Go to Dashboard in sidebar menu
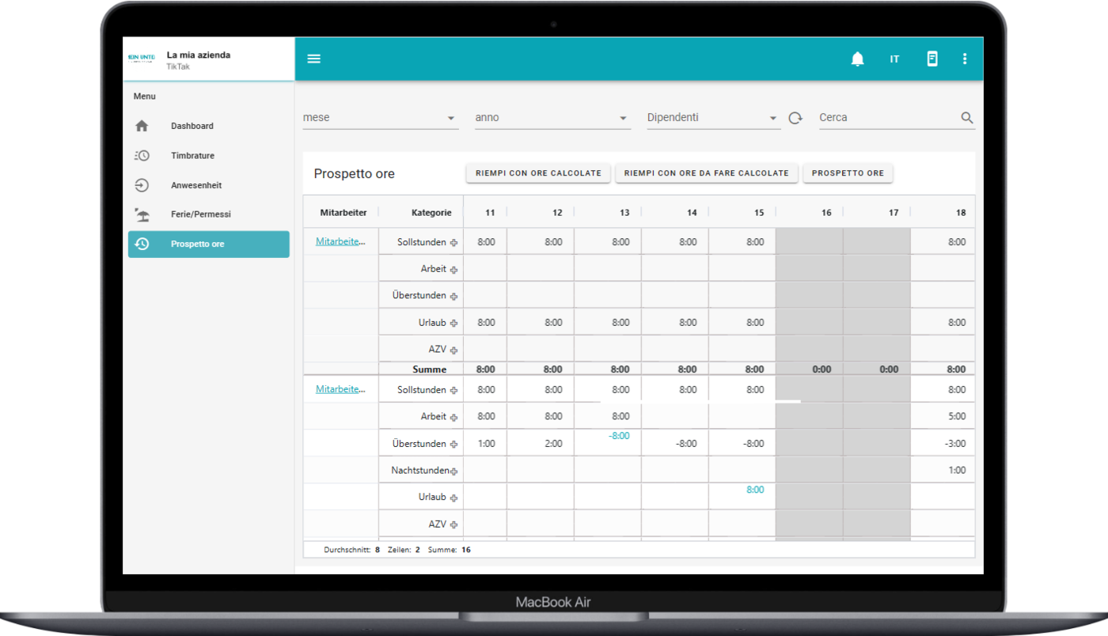1108x636 pixels. tap(192, 126)
